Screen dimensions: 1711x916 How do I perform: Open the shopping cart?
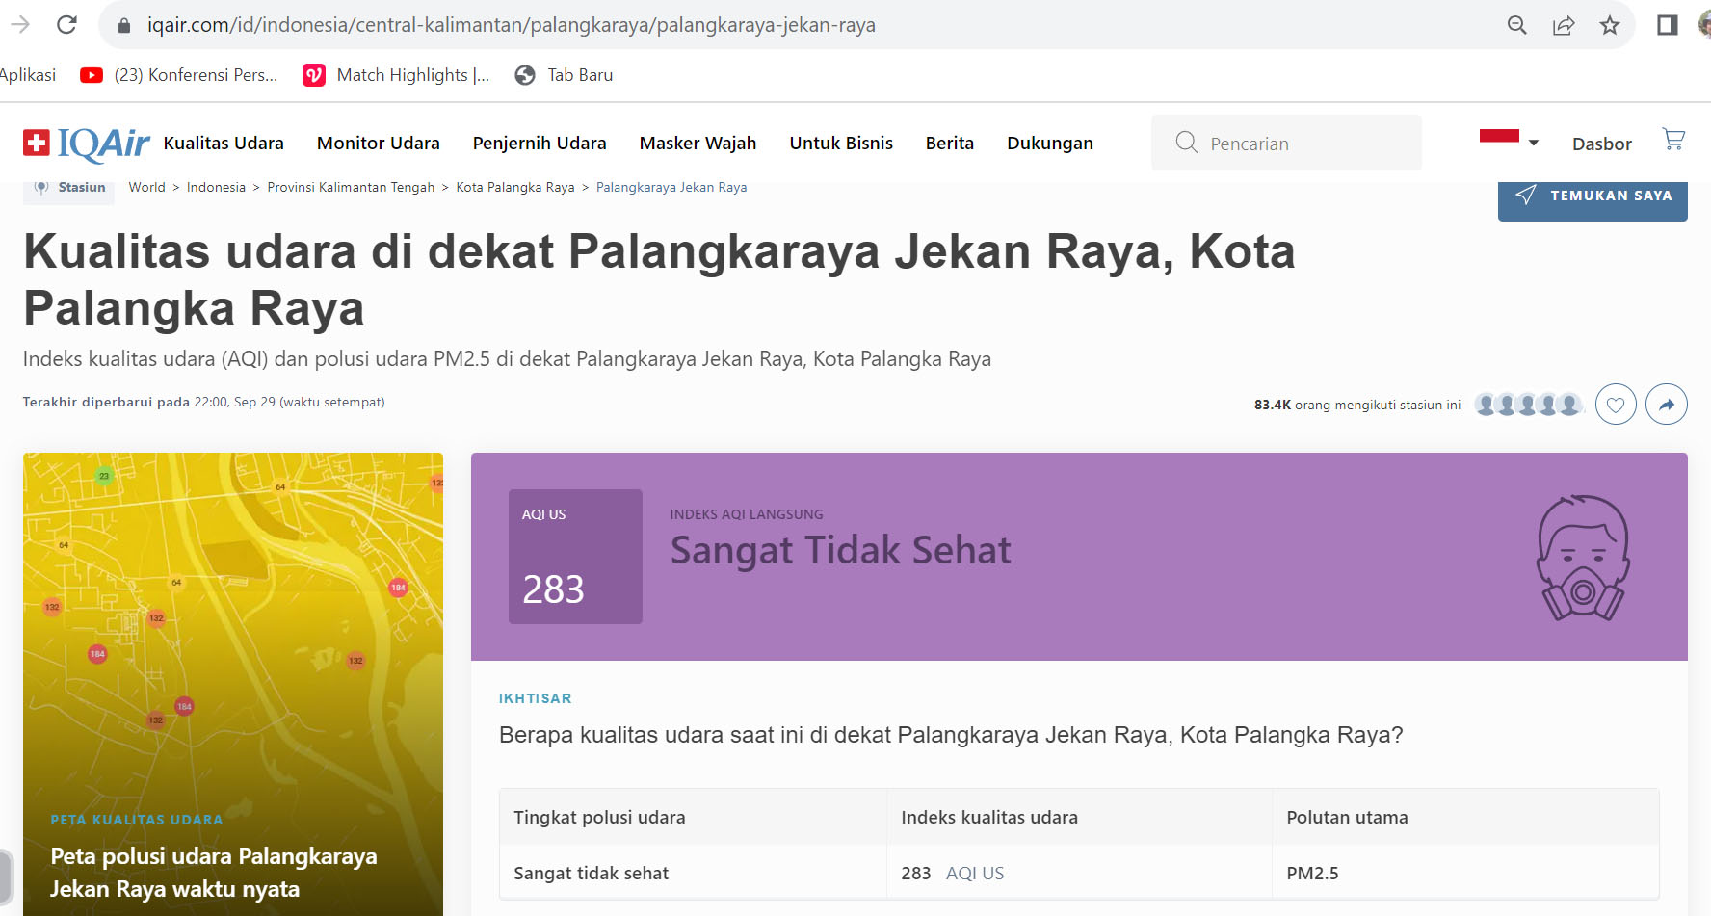tap(1673, 141)
